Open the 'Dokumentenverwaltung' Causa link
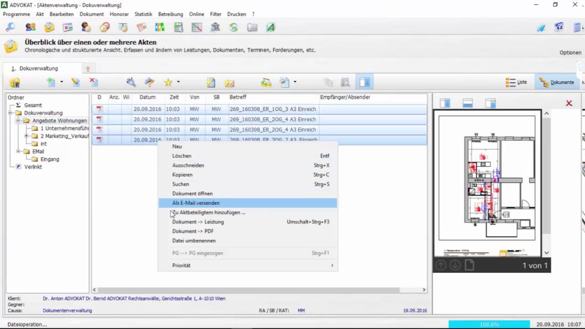This screenshot has width=585, height=329. pos(67,311)
